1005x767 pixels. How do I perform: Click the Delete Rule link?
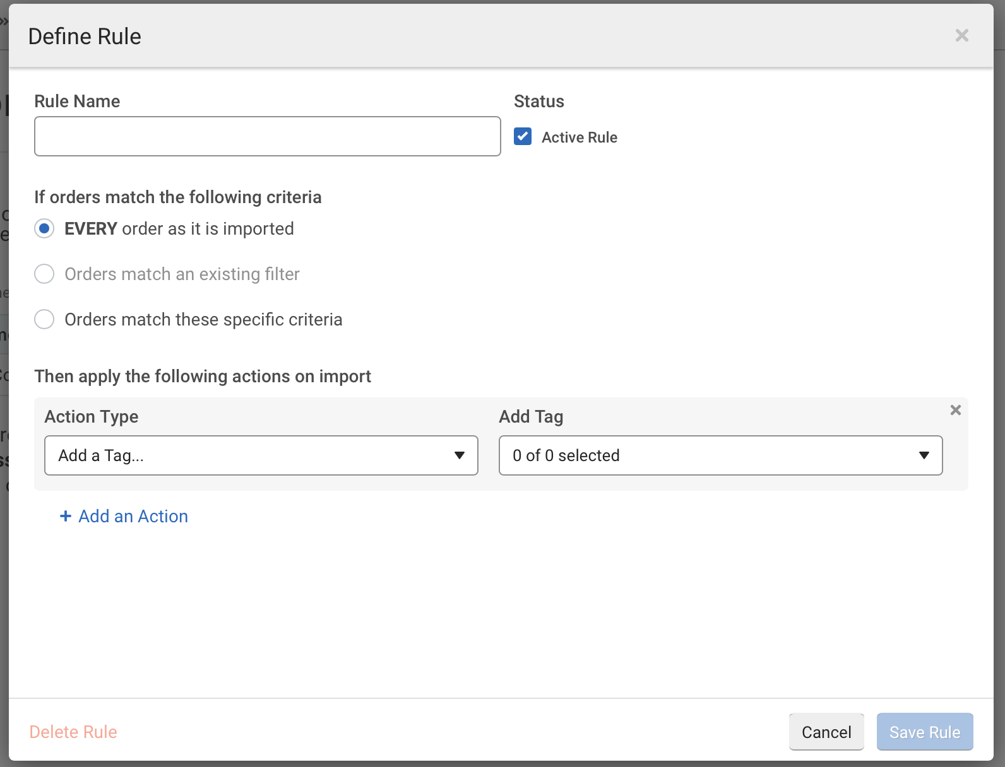pos(73,732)
